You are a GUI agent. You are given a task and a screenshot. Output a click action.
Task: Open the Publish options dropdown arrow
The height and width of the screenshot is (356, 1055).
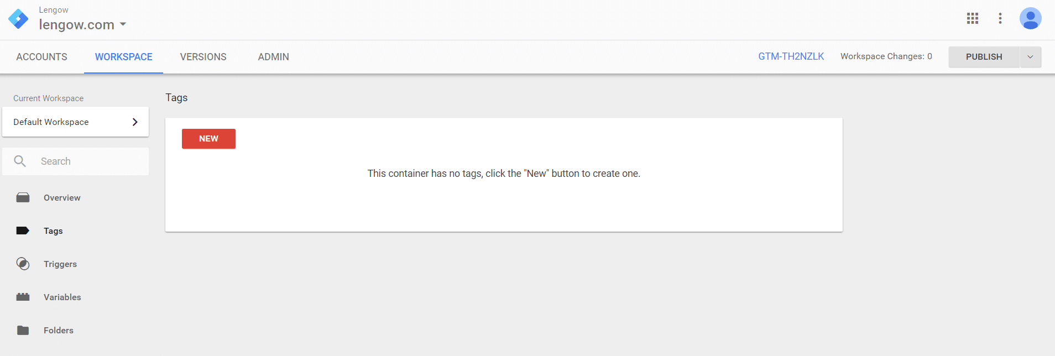click(1030, 57)
